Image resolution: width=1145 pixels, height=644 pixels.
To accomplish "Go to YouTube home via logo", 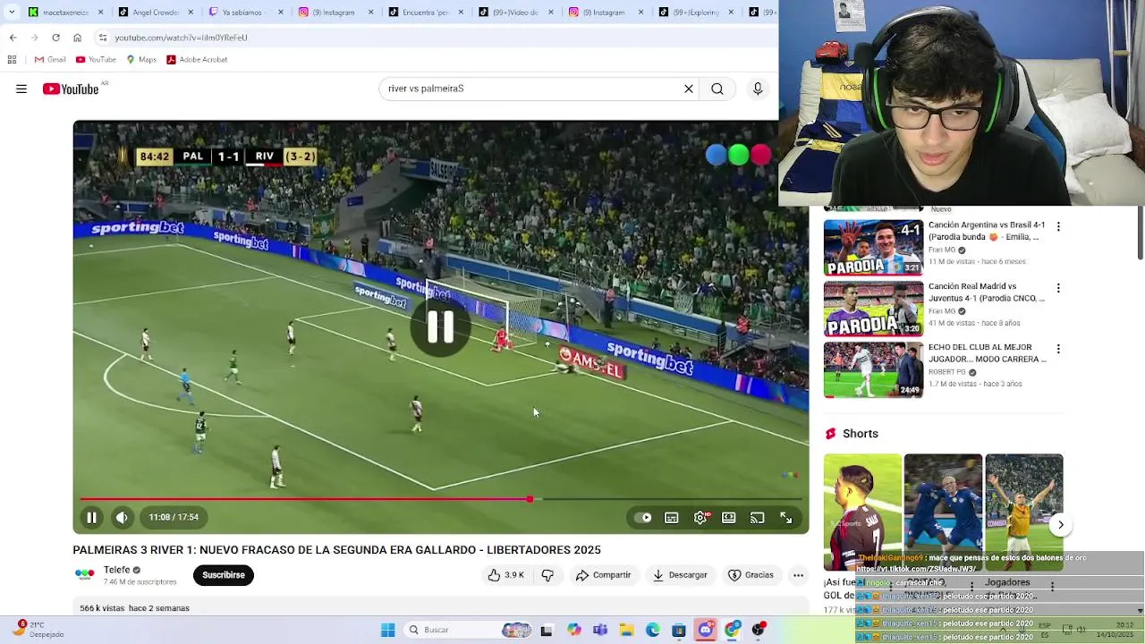I will pyautogui.click(x=71, y=89).
